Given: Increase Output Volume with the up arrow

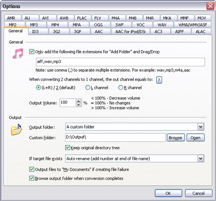Looking at the screenshot, I should click(x=78, y=101).
